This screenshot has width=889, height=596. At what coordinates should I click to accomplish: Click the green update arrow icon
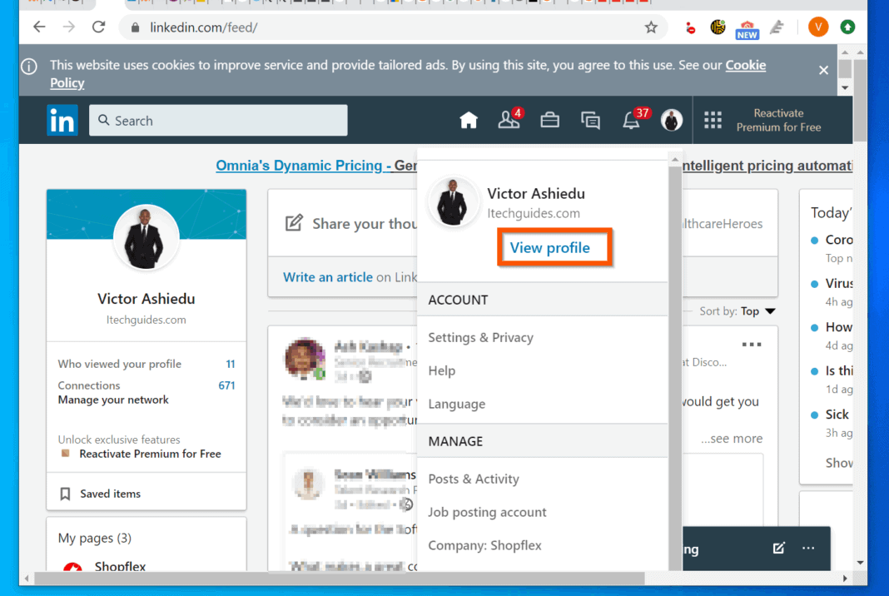tap(847, 27)
